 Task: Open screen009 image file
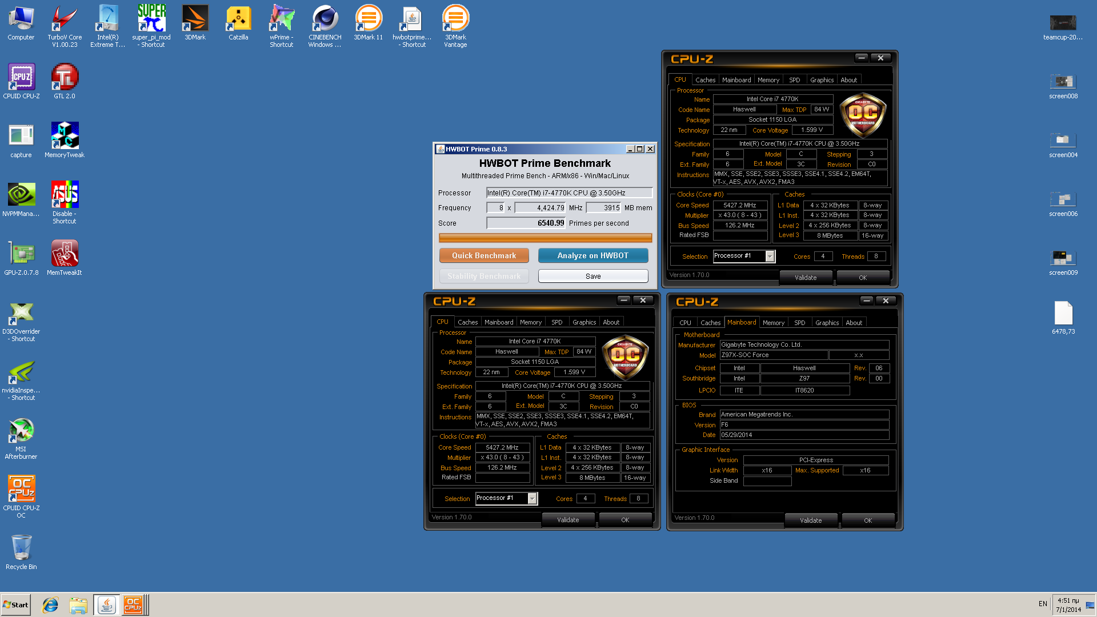pos(1063,263)
